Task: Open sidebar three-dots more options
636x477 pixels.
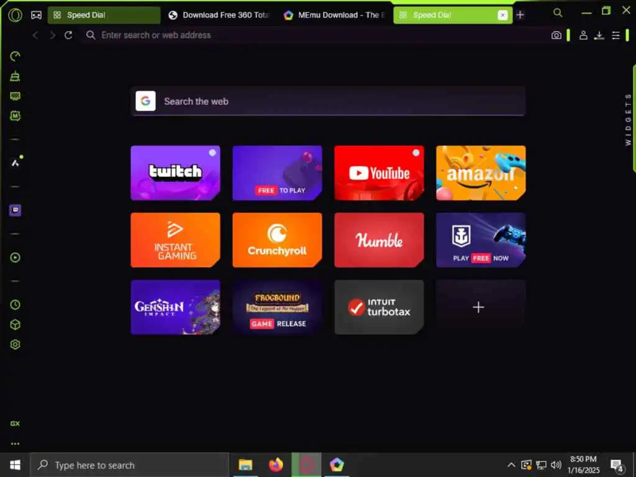Action: tap(15, 443)
